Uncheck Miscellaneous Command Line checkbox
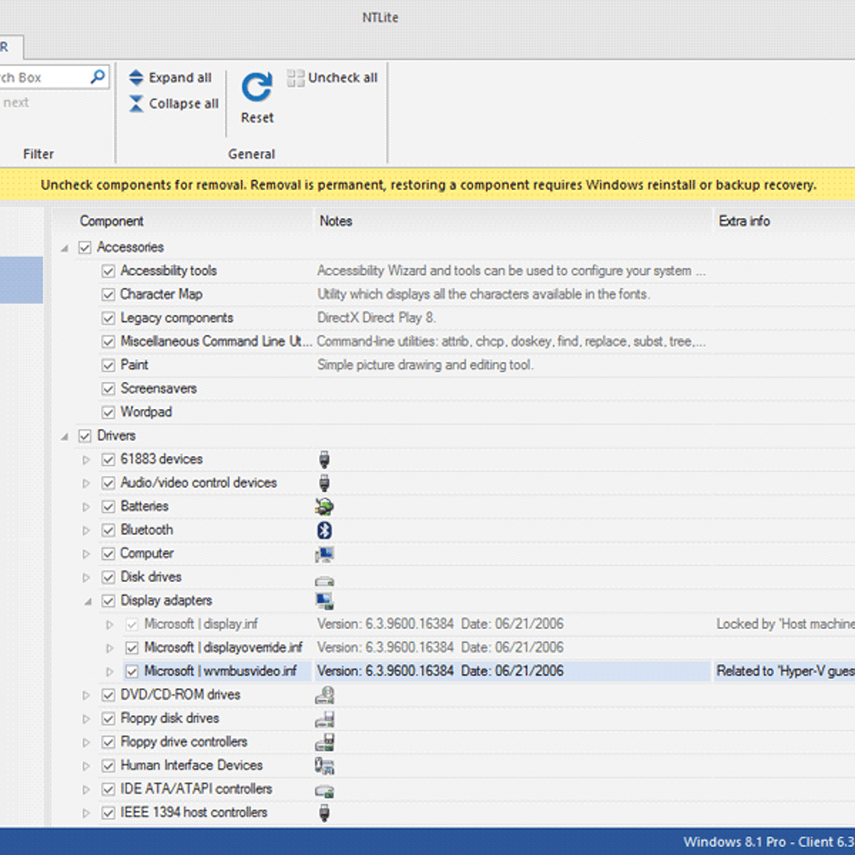855x855 pixels. click(x=108, y=341)
